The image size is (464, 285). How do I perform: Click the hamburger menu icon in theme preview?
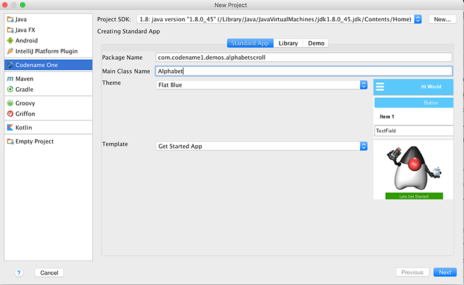(380, 87)
